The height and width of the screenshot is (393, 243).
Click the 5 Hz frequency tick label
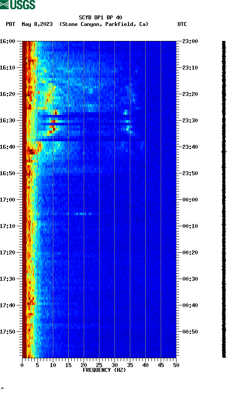(37, 365)
